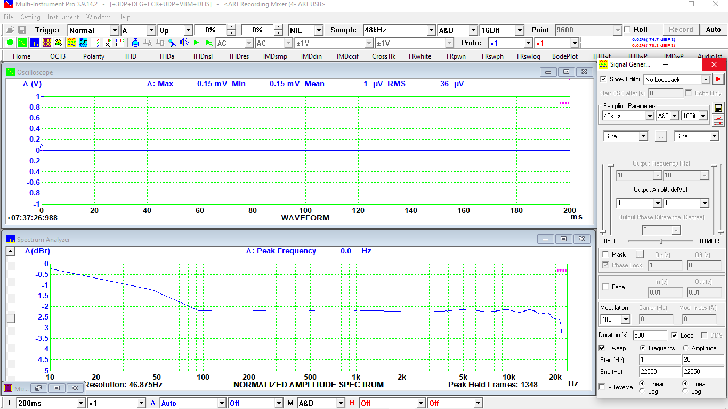
Task: Open the DDP viewer with magnifier icon
Action: (107, 43)
